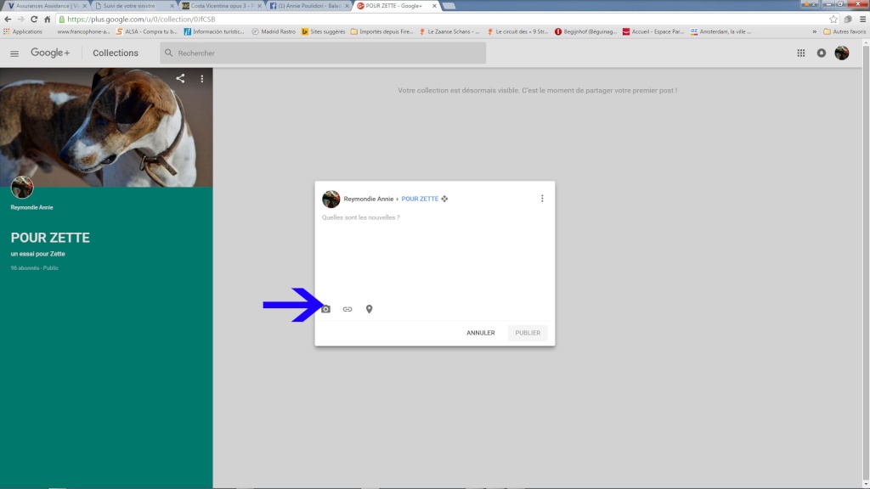Click the collection icon next to POUR ZETTE
This screenshot has height=489, width=870.
(x=444, y=199)
